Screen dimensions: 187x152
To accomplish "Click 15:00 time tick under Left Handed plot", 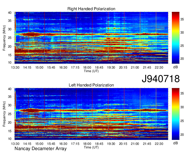I will (x=39, y=144).
